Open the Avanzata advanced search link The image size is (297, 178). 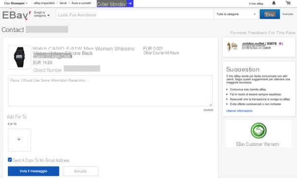tap(288, 14)
